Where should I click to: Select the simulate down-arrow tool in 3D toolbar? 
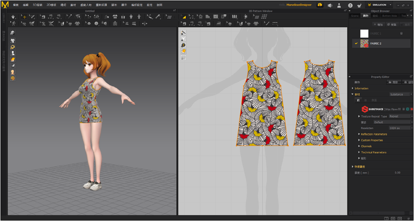pos(13,16)
